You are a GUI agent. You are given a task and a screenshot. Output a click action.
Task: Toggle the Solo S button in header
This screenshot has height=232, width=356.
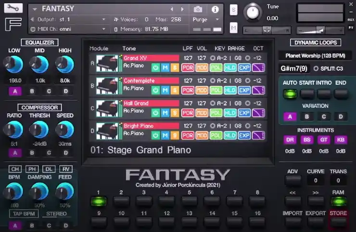234,10
